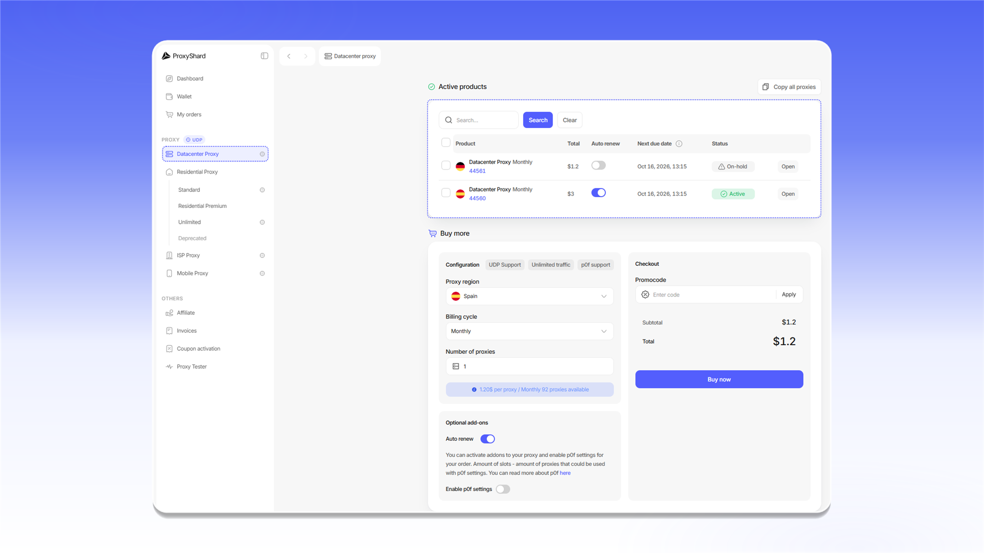
Task: Click the UDP badge next to PROXY
Action: tap(194, 140)
